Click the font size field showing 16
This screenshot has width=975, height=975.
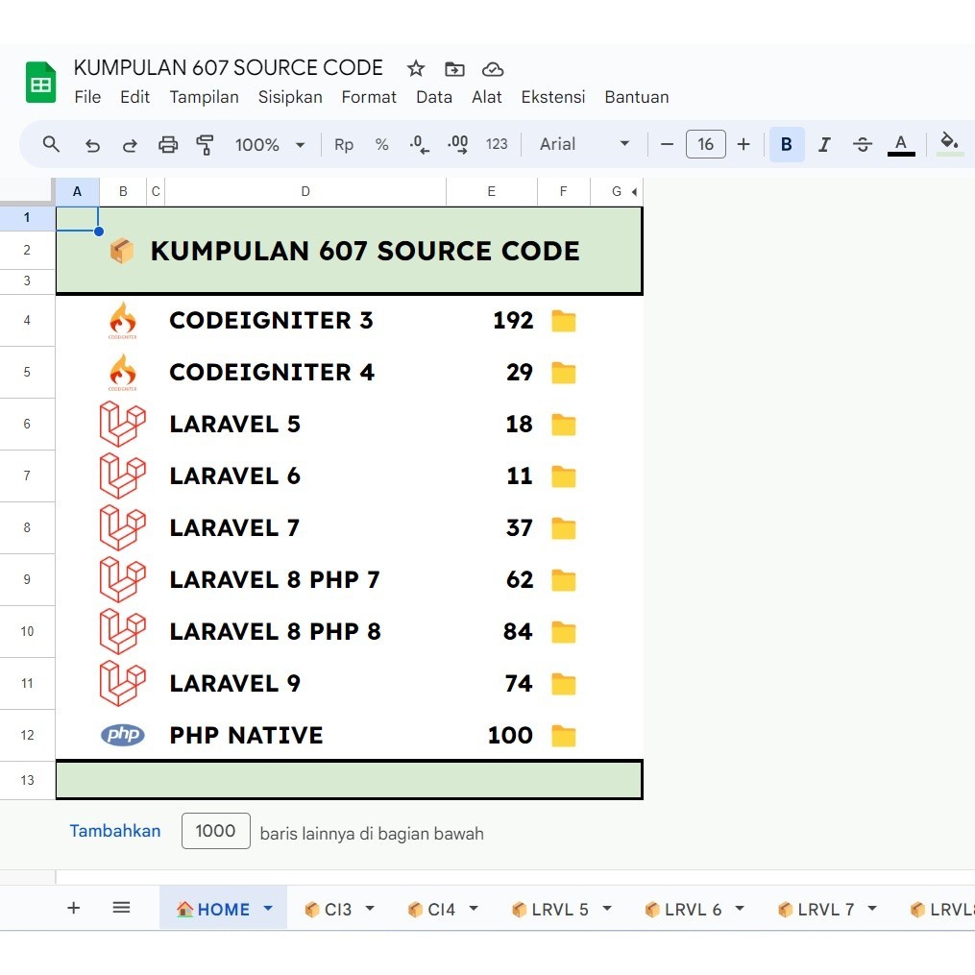(x=706, y=144)
